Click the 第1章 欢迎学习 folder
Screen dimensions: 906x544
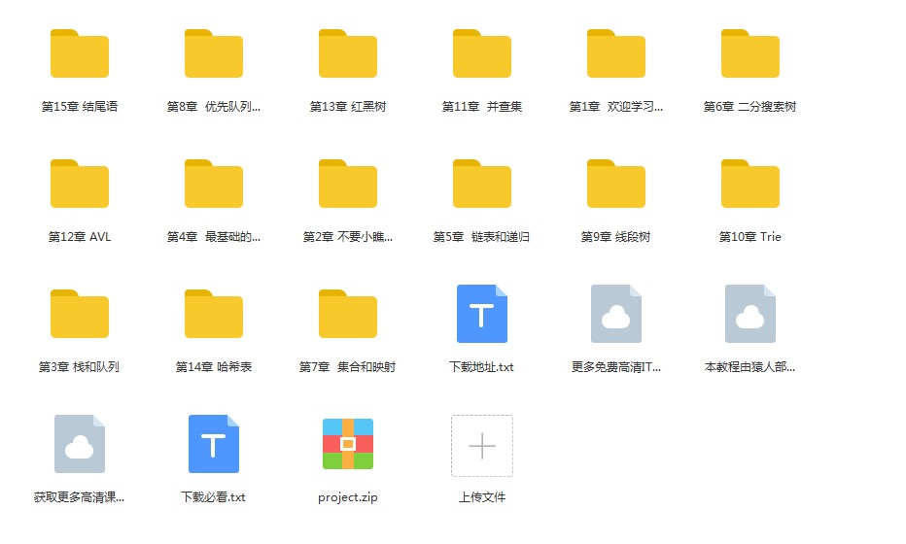[x=616, y=54]
